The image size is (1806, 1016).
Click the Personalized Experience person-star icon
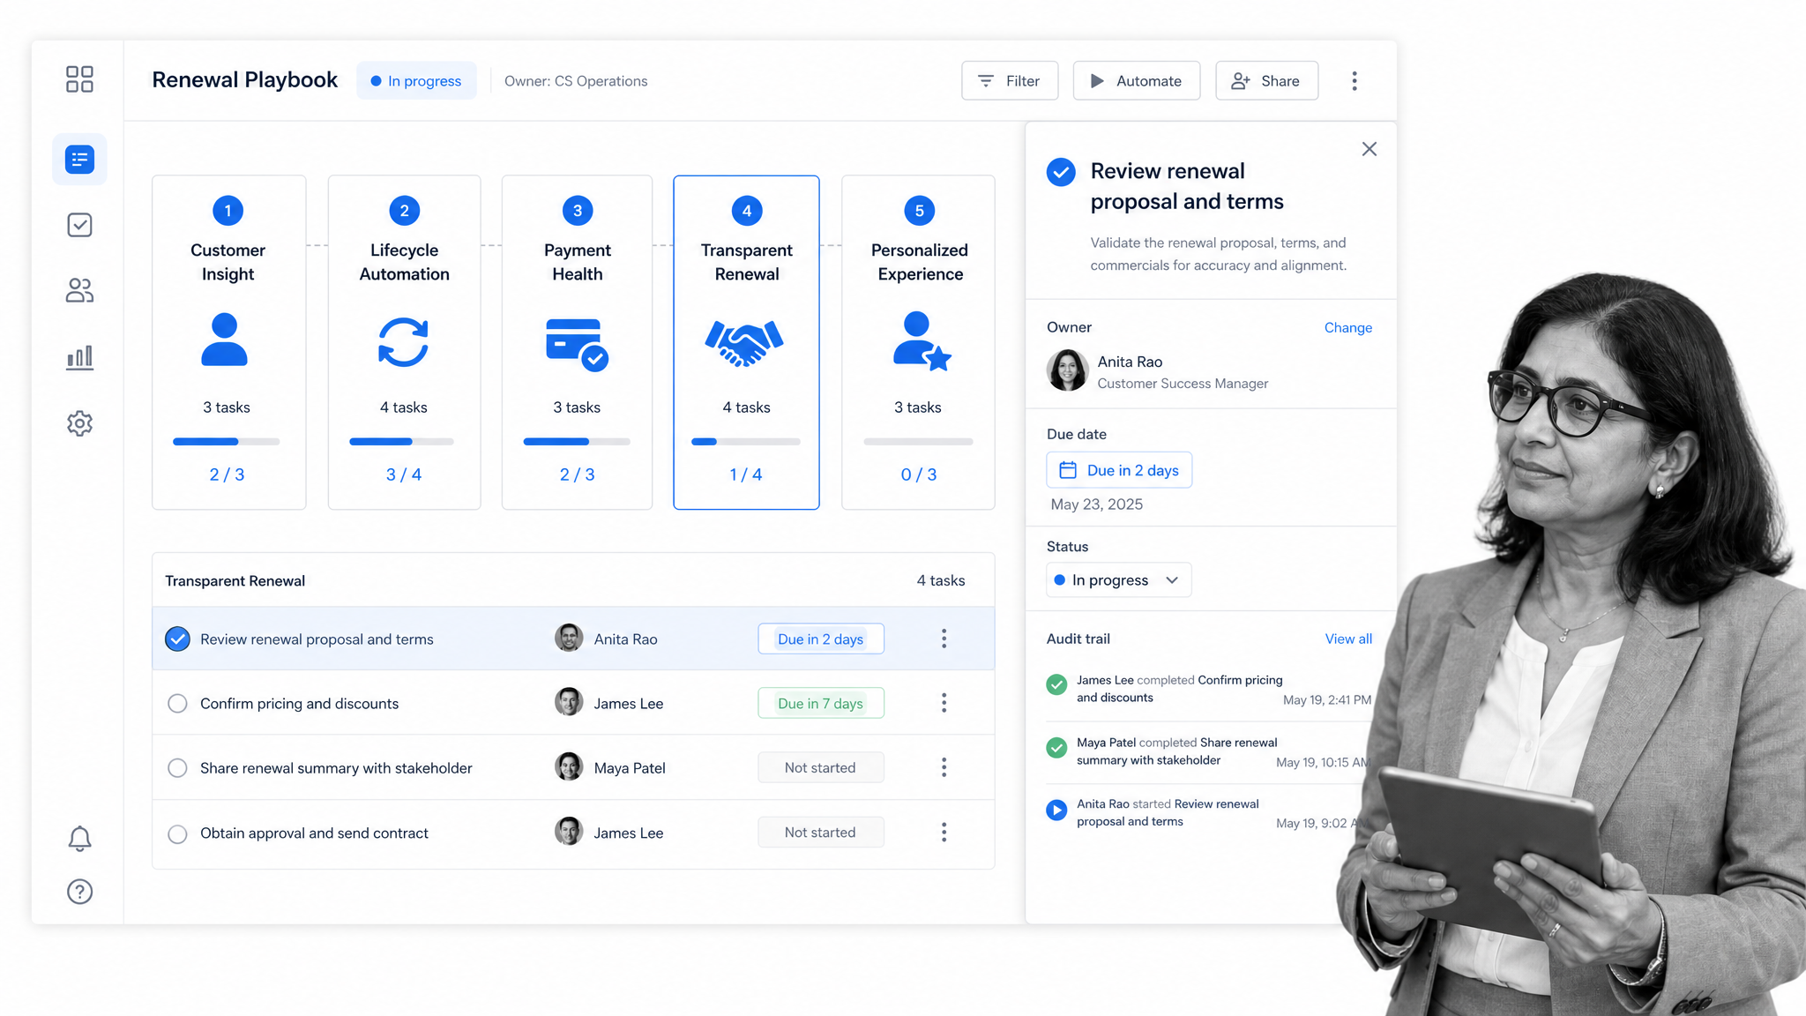(x=922, y=340)
